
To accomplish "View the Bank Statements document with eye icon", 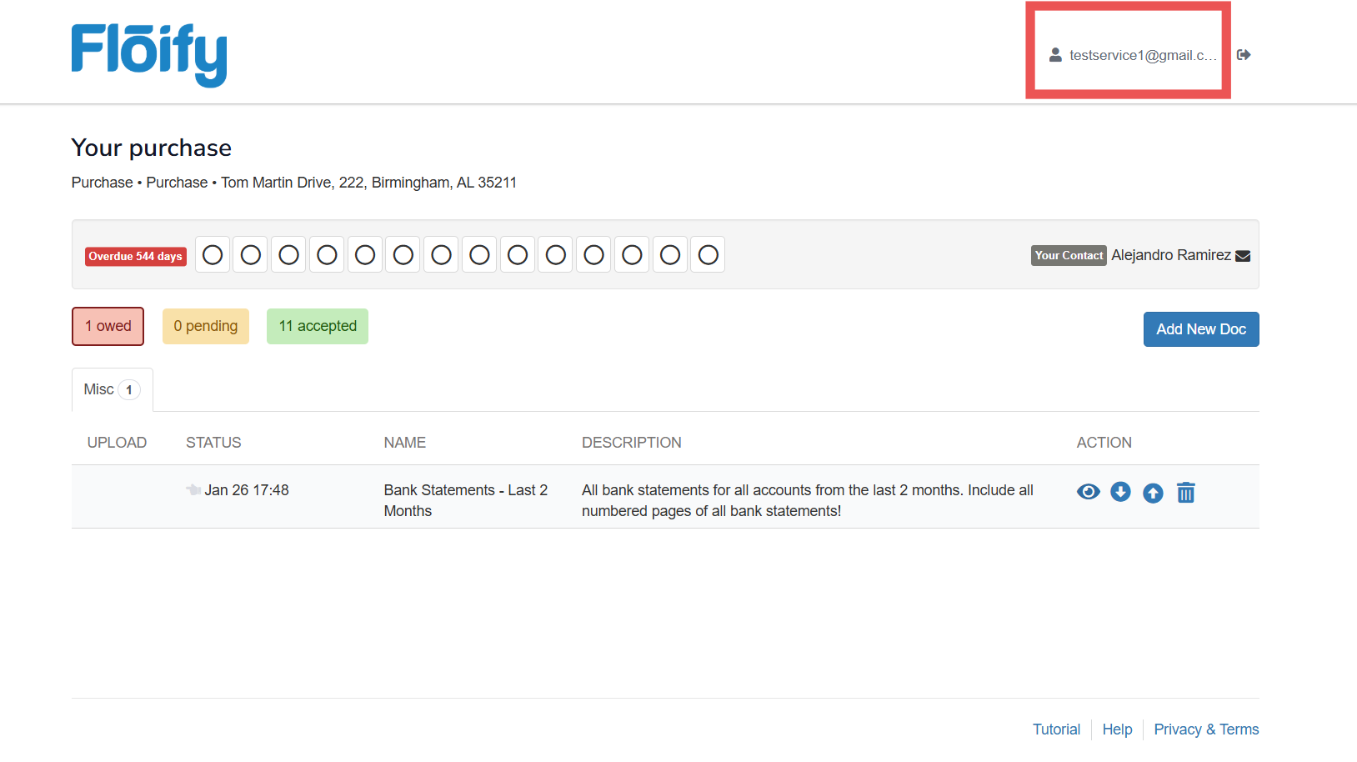I will coord(1088,492).
